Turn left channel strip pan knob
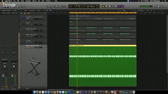168x94 pixels. click(x=5, y=66)
